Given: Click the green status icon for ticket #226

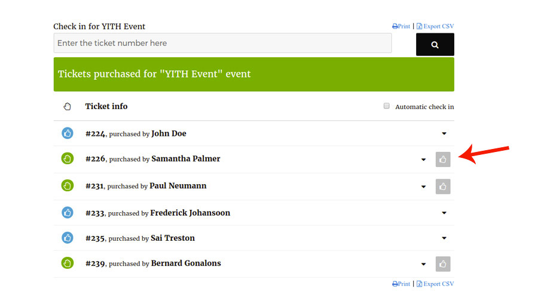Looking at the screenshot, I should pyautogui.click(x=68, y=159).
